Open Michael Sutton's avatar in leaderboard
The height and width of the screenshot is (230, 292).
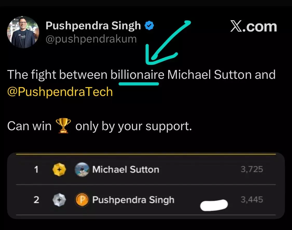point(82,170)
